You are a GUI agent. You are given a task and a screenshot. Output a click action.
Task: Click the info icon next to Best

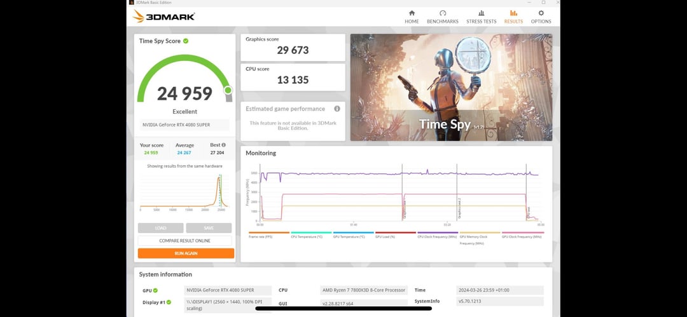click(223, 145)
